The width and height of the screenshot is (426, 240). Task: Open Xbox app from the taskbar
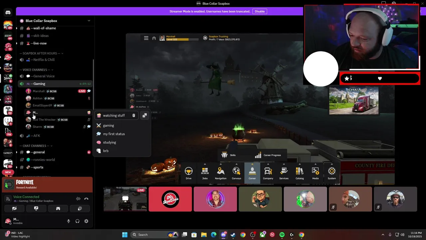(x=262, y=235)
